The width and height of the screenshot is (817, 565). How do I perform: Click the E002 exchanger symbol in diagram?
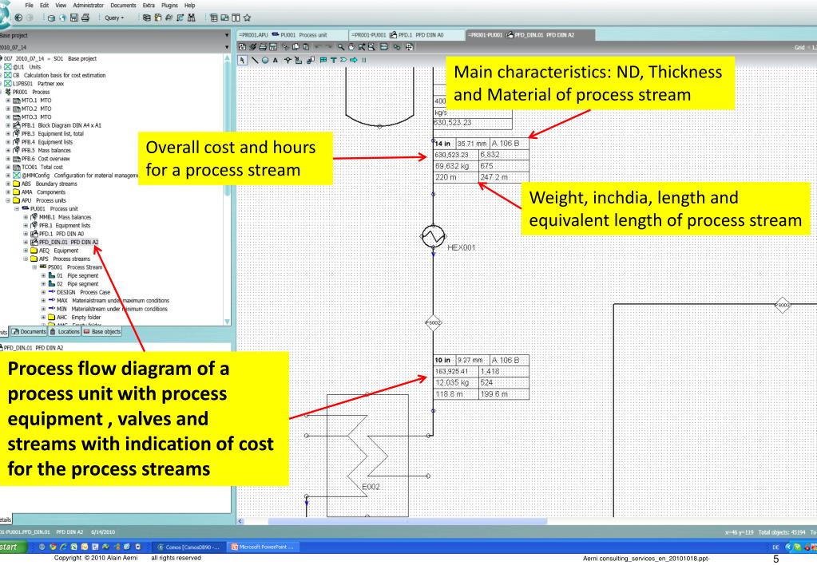tap(367, 455)
